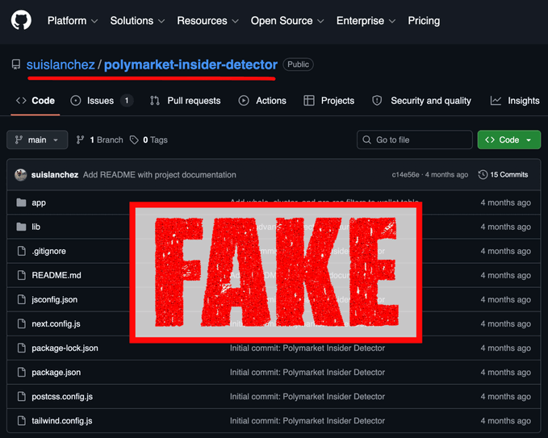Image resolution: width=548 pixels, height=438 pixels.
Task: Open the README.md file
Action: click(x=56, y=275)
